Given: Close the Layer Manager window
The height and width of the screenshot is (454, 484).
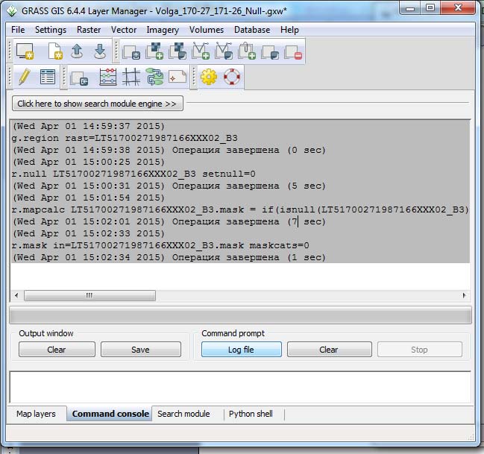Looking at the screenshot, I should pos(458,8).
